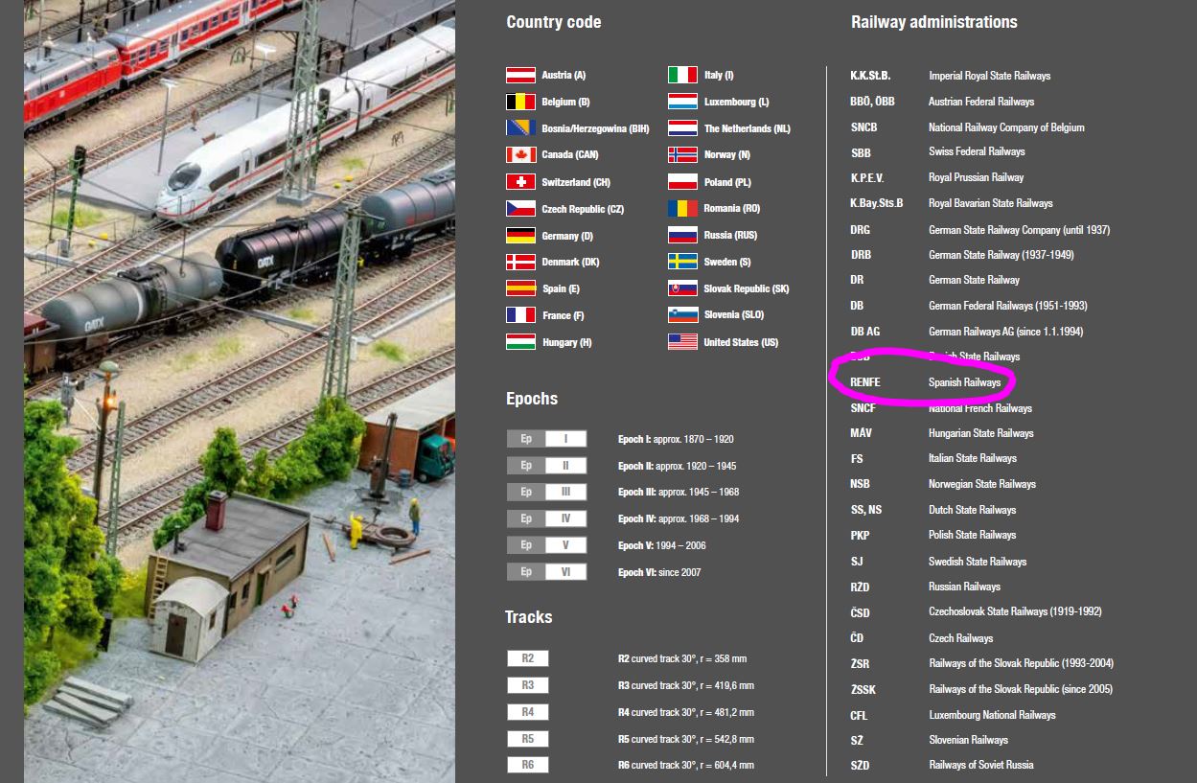
Task: Click the Italy flag icon
Action: (682, 75)
